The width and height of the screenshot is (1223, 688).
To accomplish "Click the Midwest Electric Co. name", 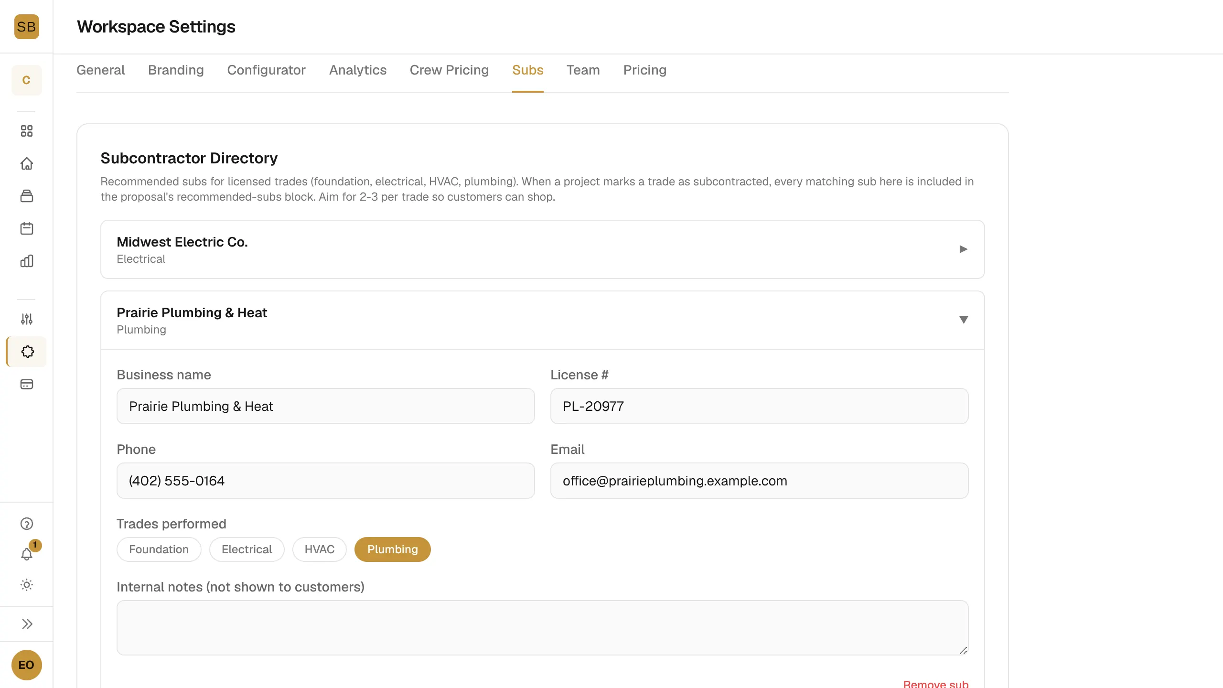I will [x=182, y=242].
